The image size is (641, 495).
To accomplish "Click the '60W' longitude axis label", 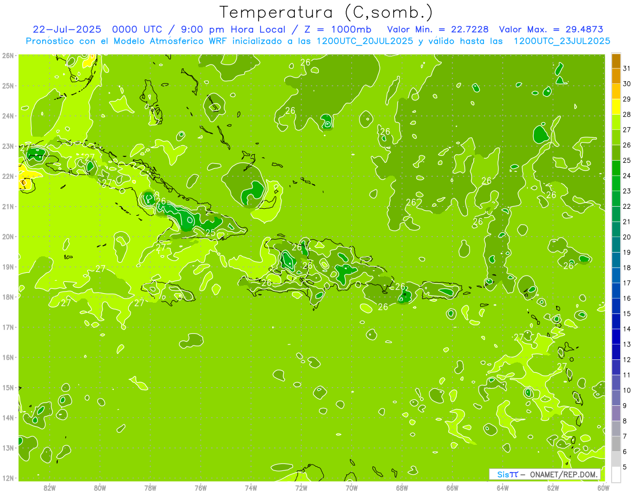I will [x=603, y=488].
